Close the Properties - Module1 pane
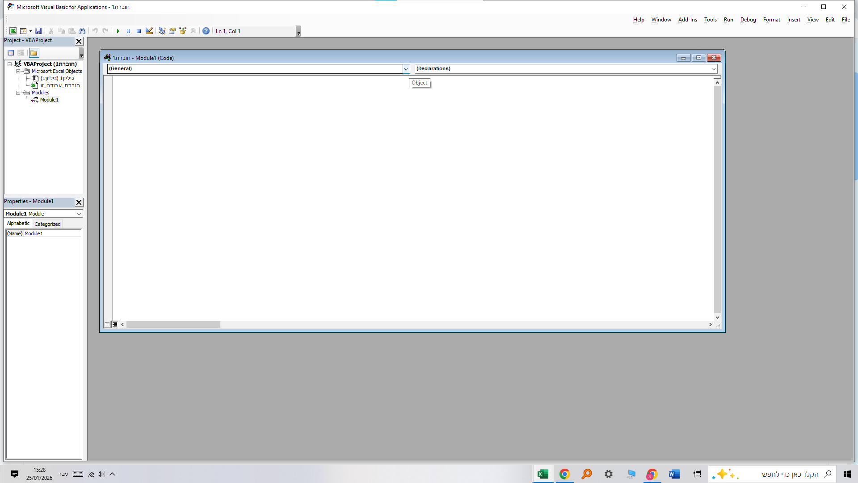 (79, 202)
